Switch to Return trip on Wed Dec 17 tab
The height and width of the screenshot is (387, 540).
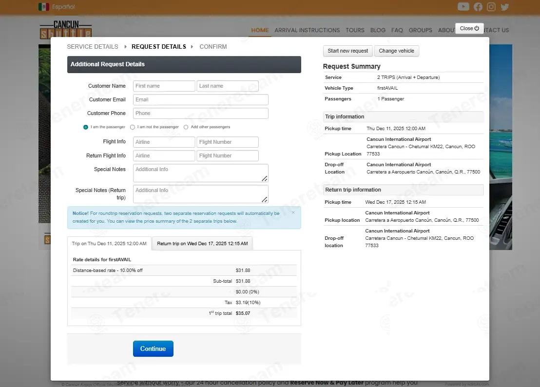point(202,244)
